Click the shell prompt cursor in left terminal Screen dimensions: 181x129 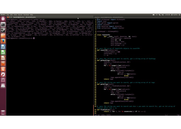[x=34, y=38]
